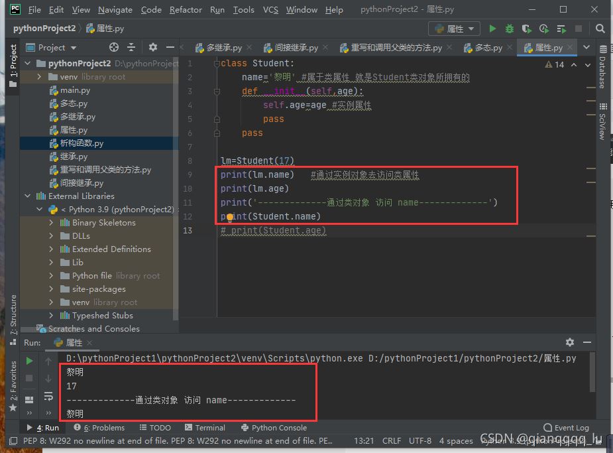Open the 属性 run configuration dropdown

[x=455, y=29]
